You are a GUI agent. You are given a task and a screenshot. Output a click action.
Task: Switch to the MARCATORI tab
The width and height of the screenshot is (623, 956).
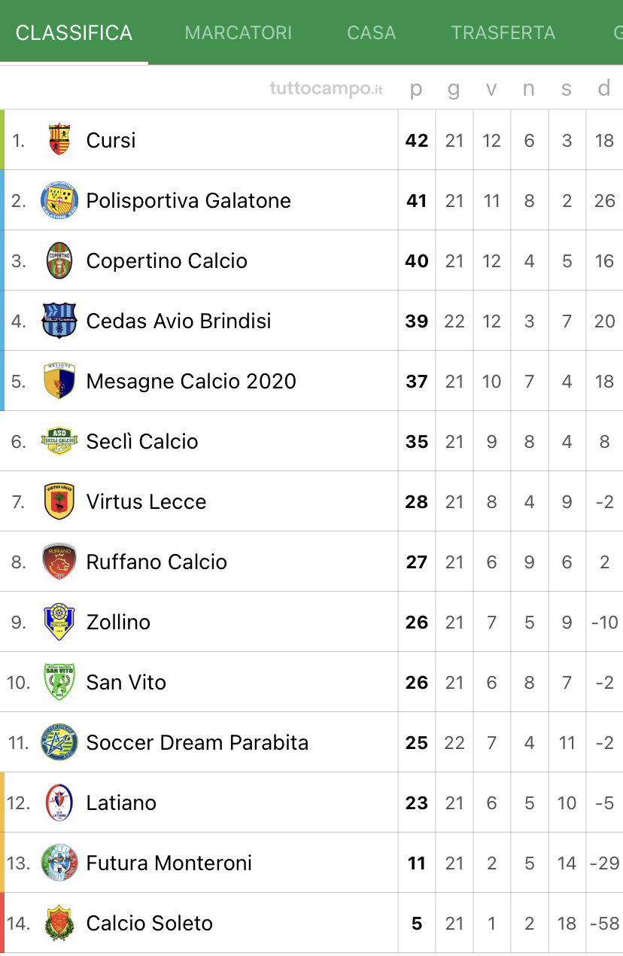click(x=239, y=33)
